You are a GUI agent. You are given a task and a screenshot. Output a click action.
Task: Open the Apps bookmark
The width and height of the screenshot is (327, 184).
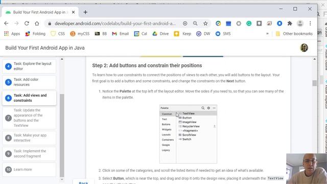(12, 34)
